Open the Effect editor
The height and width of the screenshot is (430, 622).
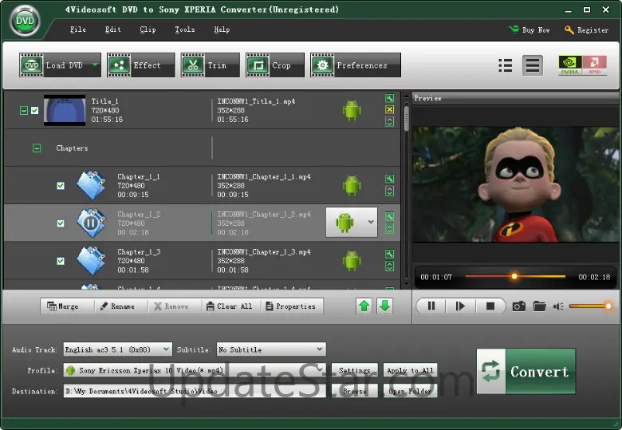pos(141,65)
